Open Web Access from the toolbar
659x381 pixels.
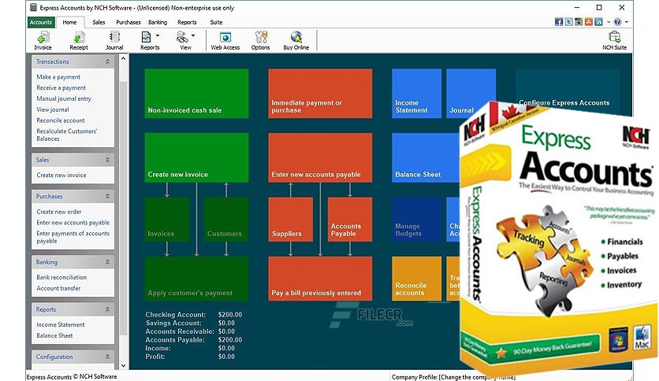click(225, 41)
